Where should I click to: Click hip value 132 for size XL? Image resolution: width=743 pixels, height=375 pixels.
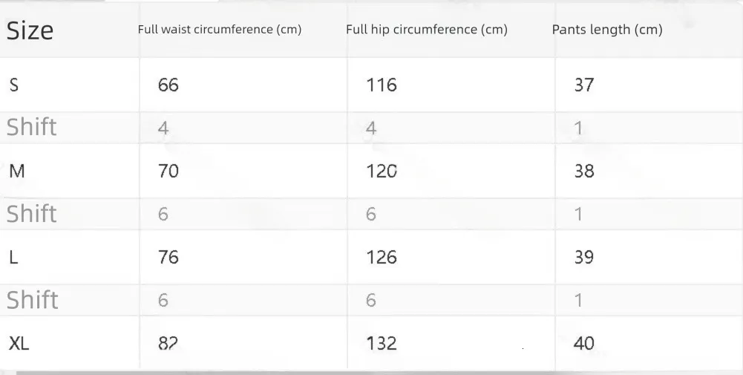(x=382, y=343)
